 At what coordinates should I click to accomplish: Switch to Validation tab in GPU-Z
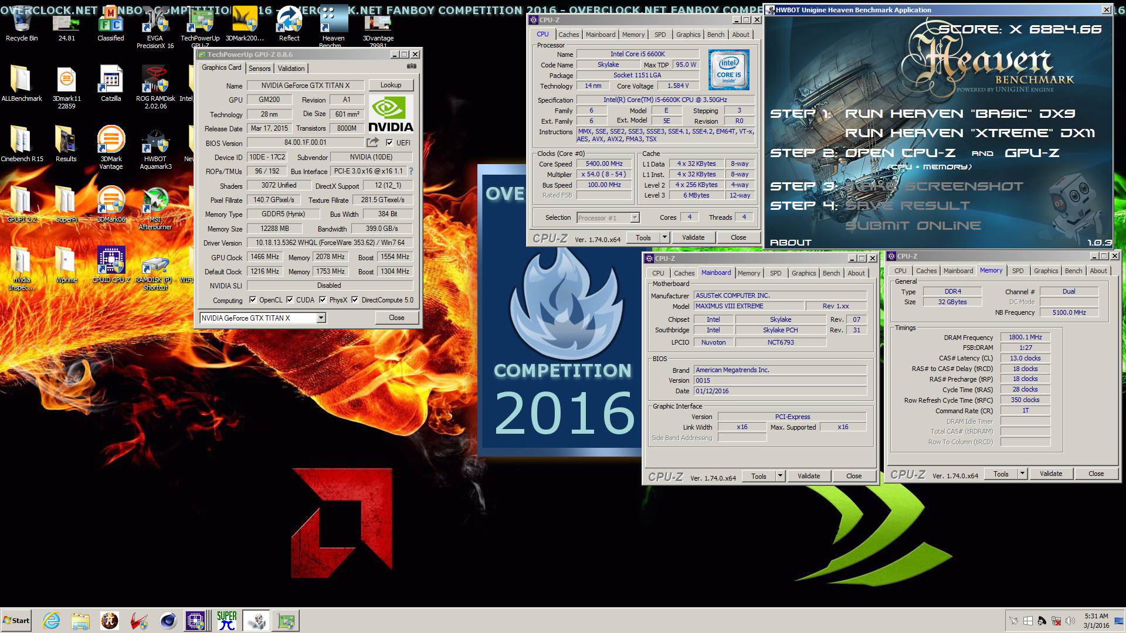[x=291, y=68]
